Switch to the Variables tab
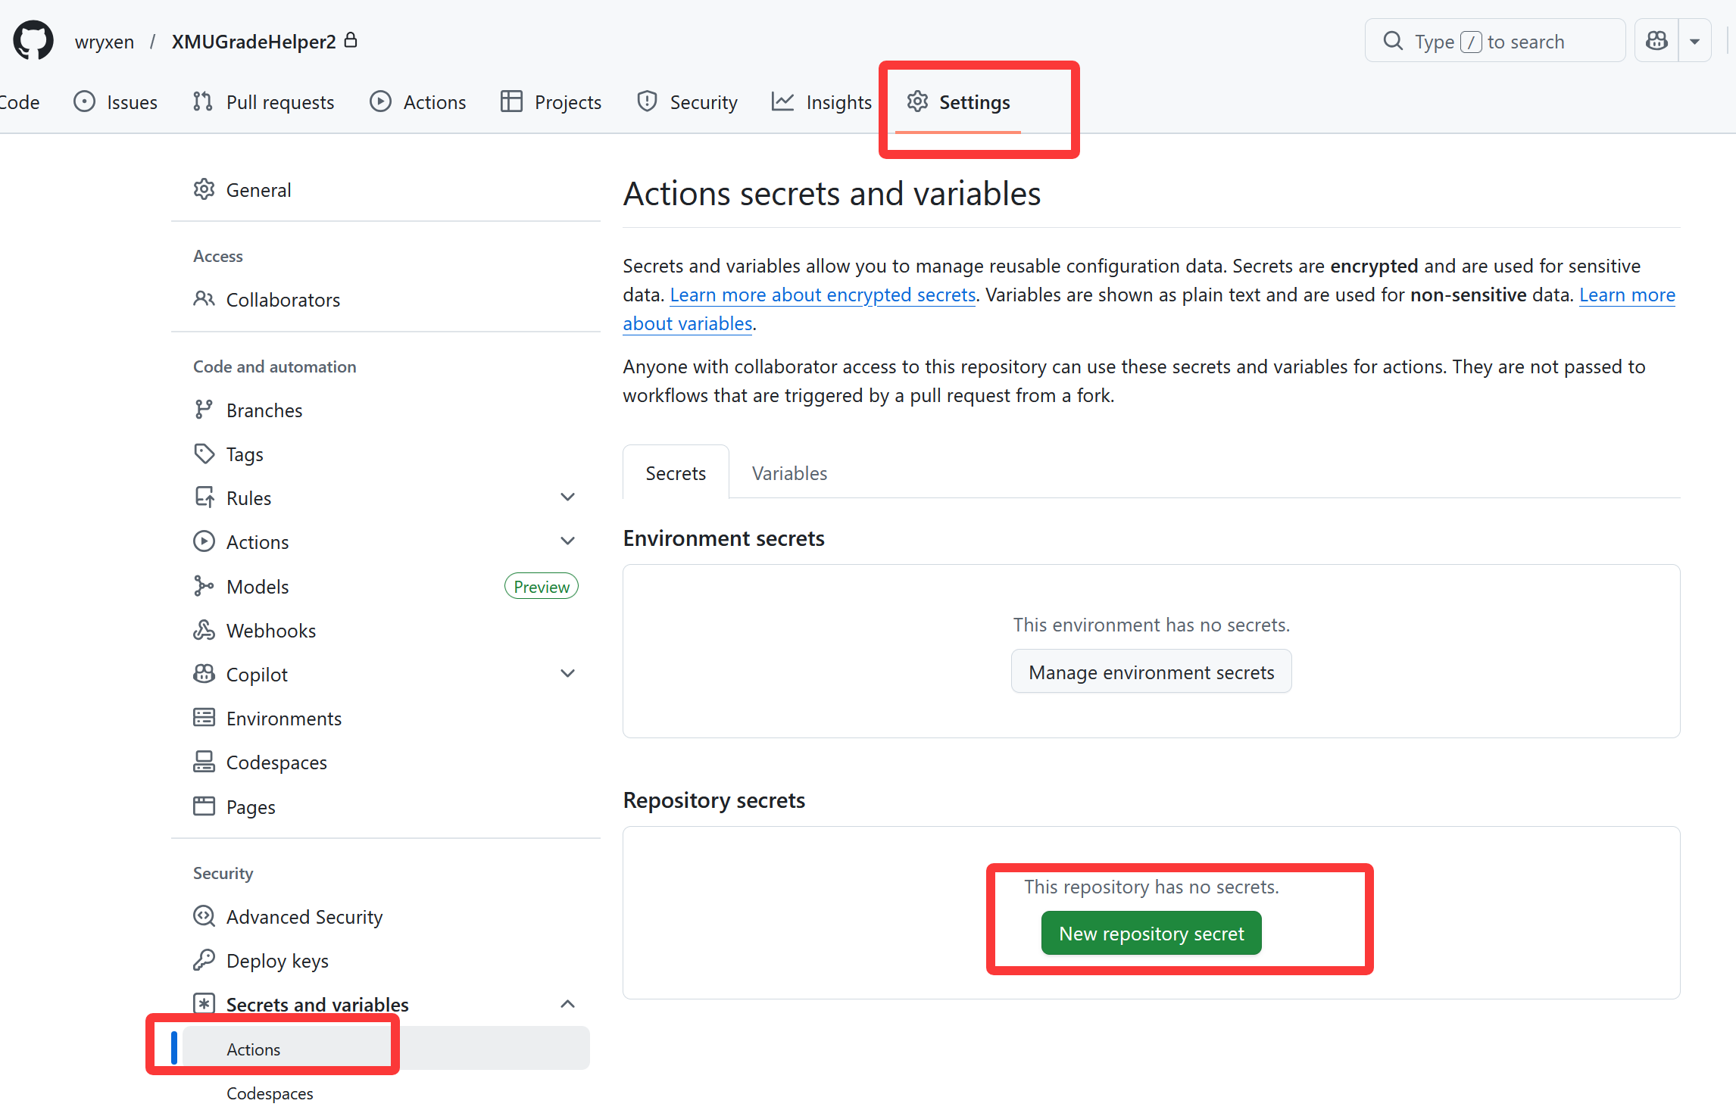 789,473
